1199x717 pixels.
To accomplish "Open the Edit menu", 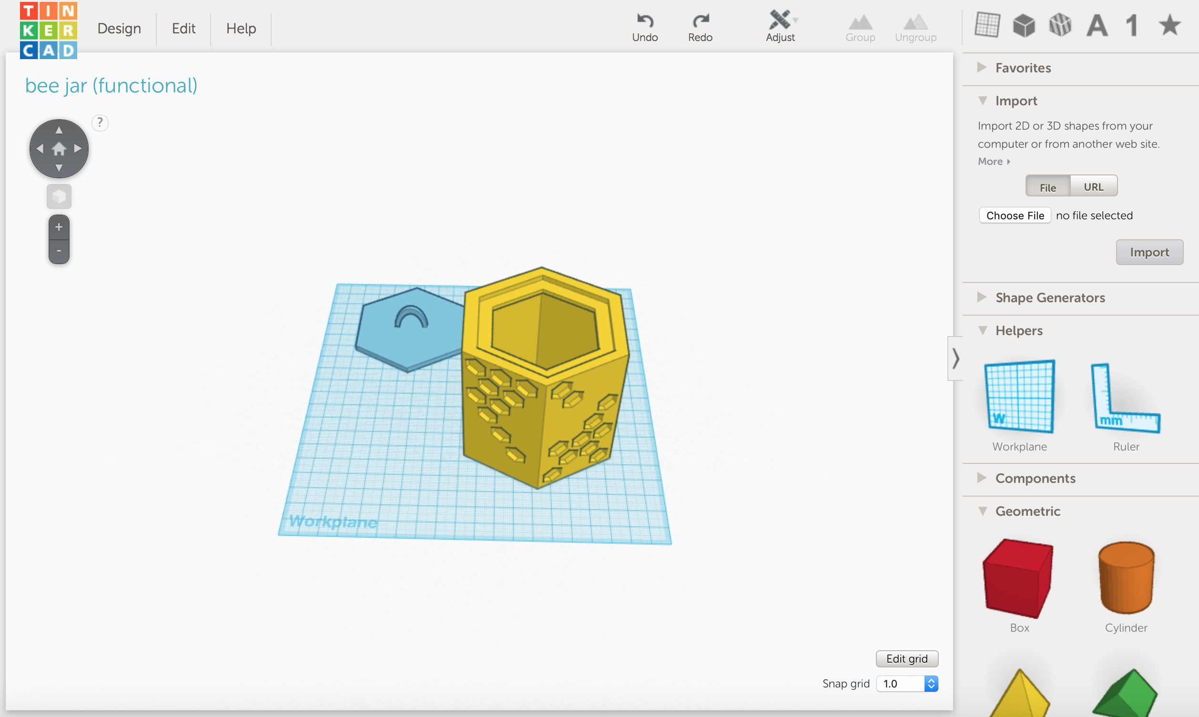I will [x=183, y=28].
